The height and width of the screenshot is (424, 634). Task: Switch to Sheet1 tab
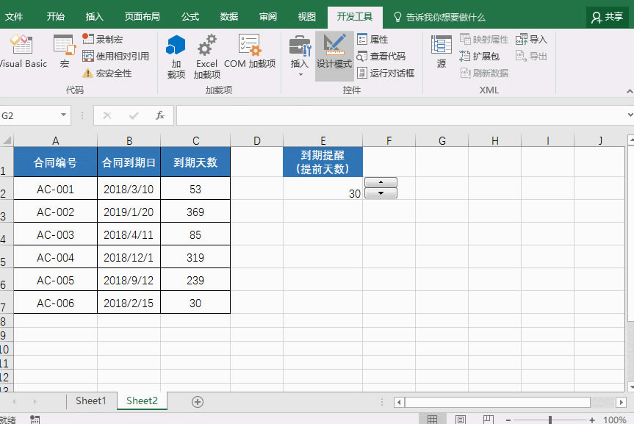91,400
